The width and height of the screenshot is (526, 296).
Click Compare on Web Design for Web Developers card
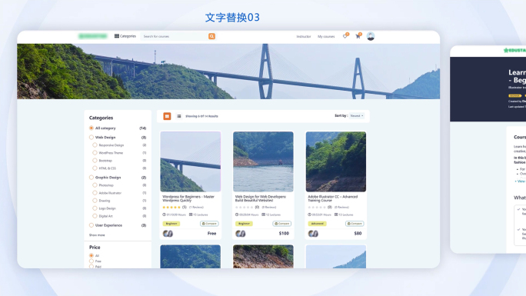tap(282, 224)
